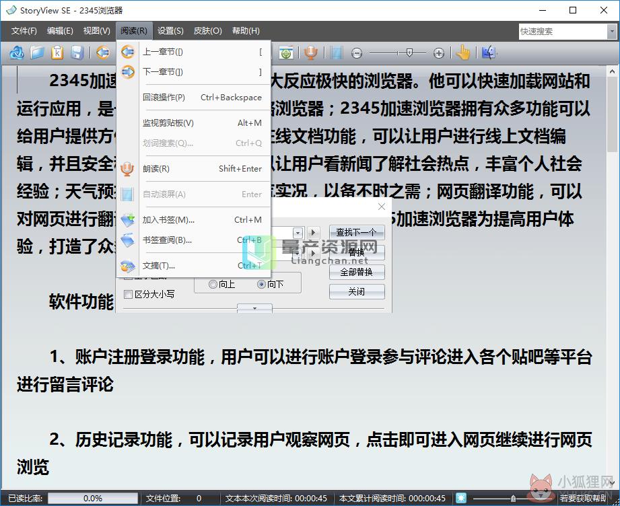
Task: Click the zoom out minus icon
Action: coord(357,53)
